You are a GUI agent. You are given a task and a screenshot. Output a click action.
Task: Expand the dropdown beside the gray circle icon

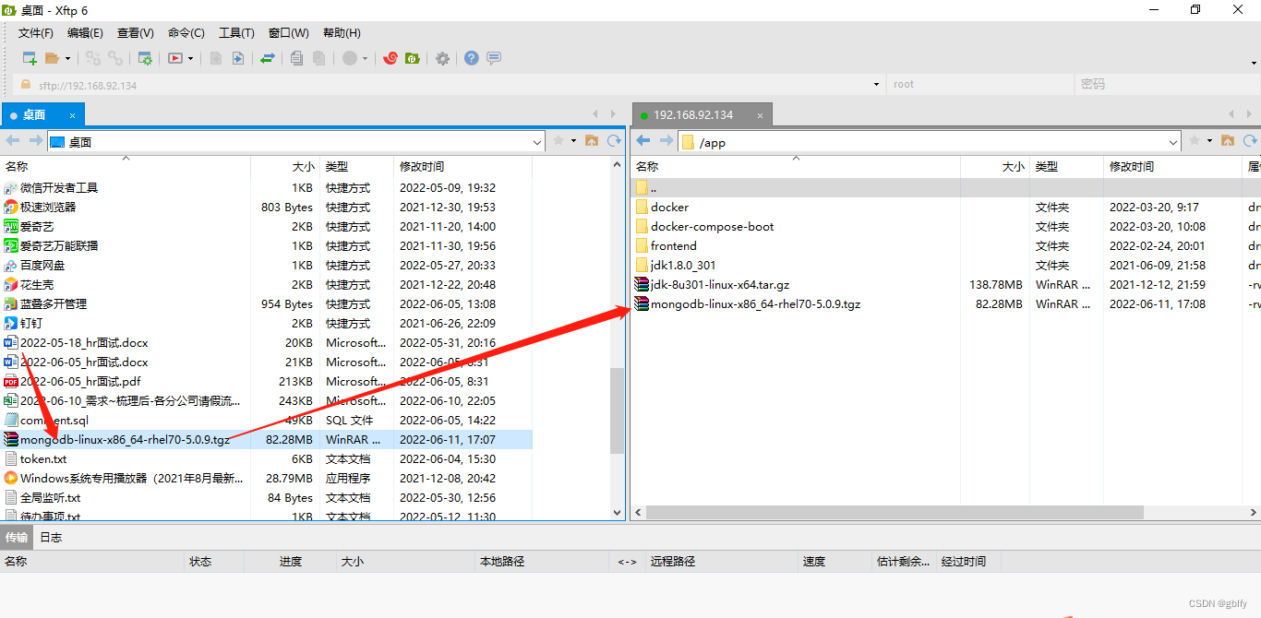(366, 58)
